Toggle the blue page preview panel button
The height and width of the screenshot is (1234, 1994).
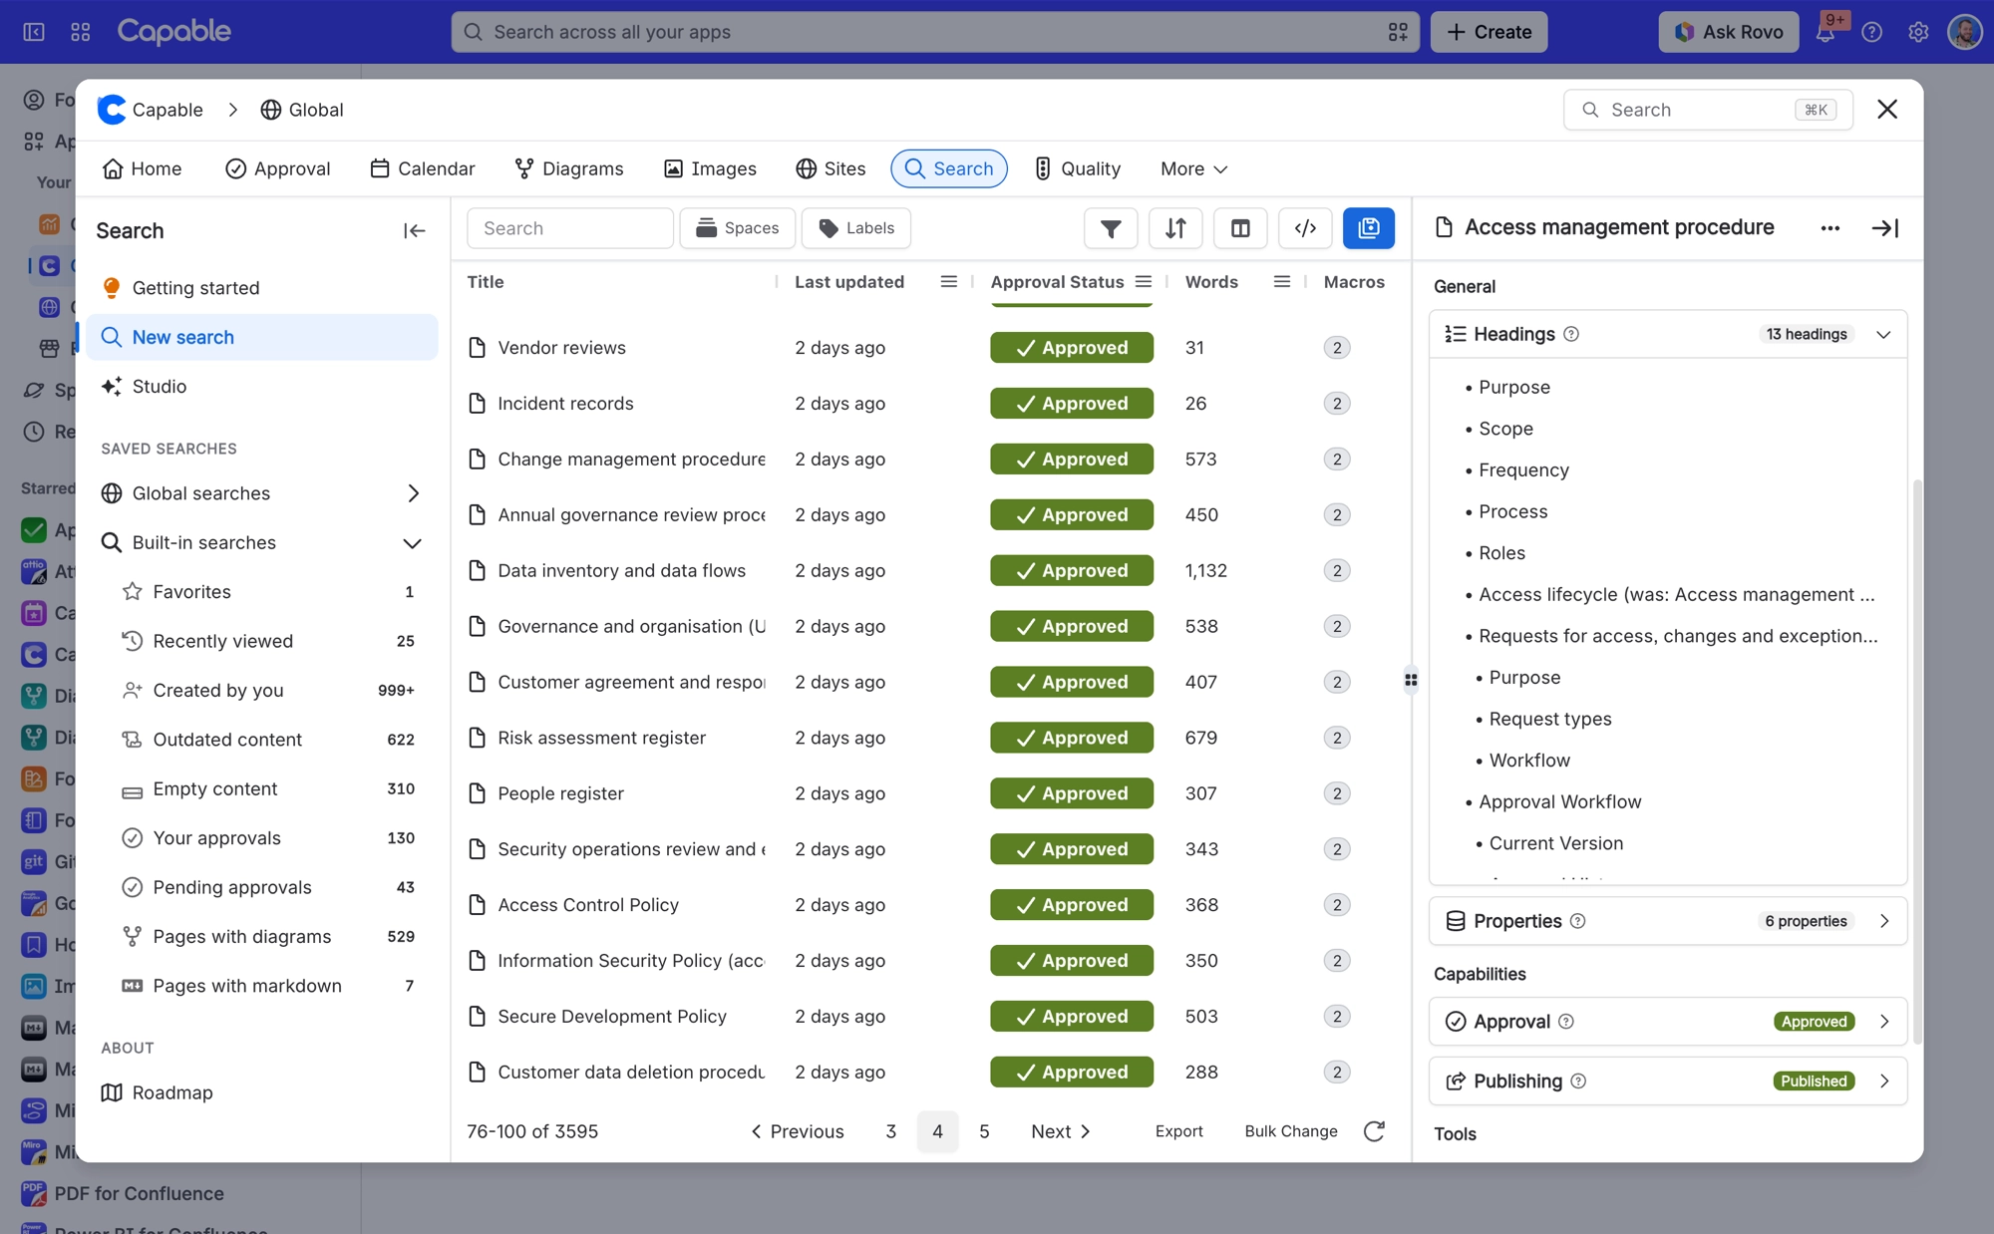[x=1369, y=228]
